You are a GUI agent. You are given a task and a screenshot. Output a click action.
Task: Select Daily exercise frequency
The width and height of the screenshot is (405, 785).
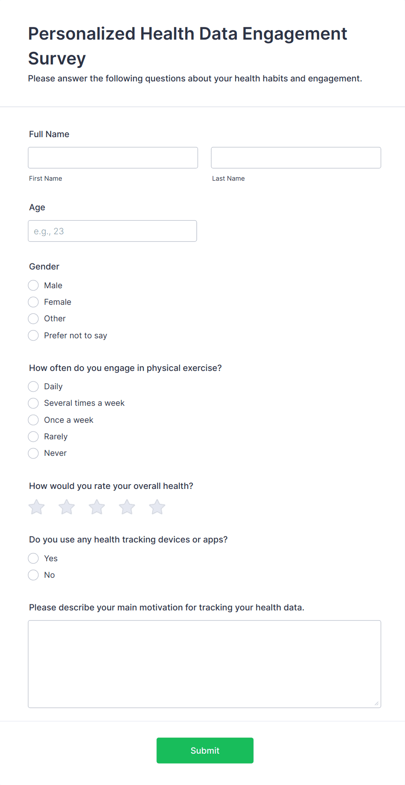click(x=34, y=387)
